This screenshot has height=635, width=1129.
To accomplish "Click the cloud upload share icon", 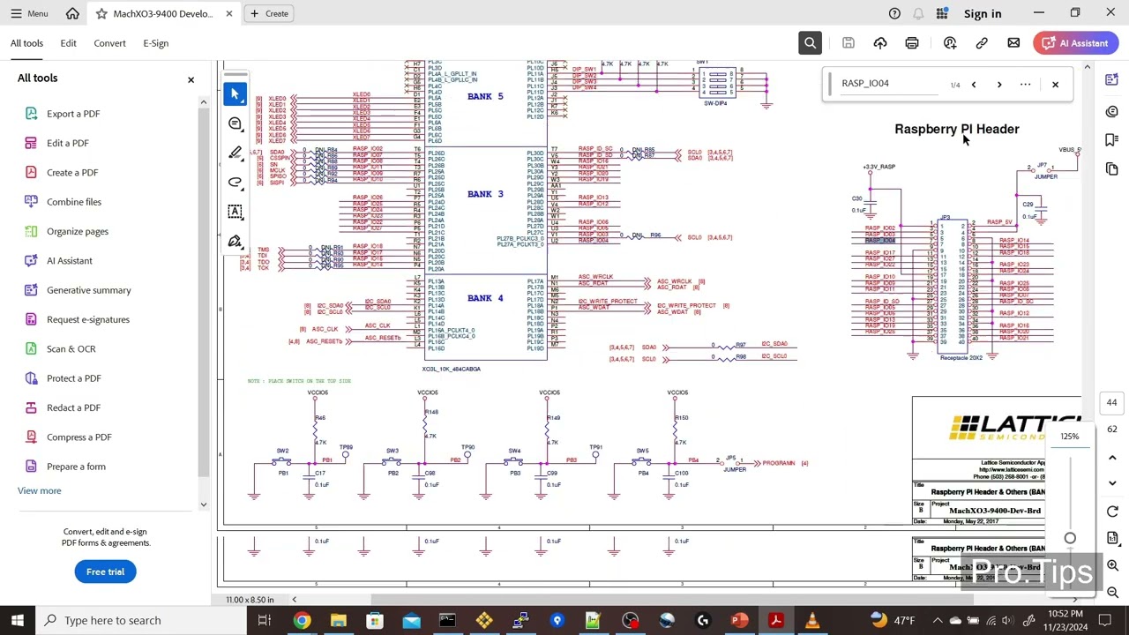I will pyautogui.click(x=880, y=43).
